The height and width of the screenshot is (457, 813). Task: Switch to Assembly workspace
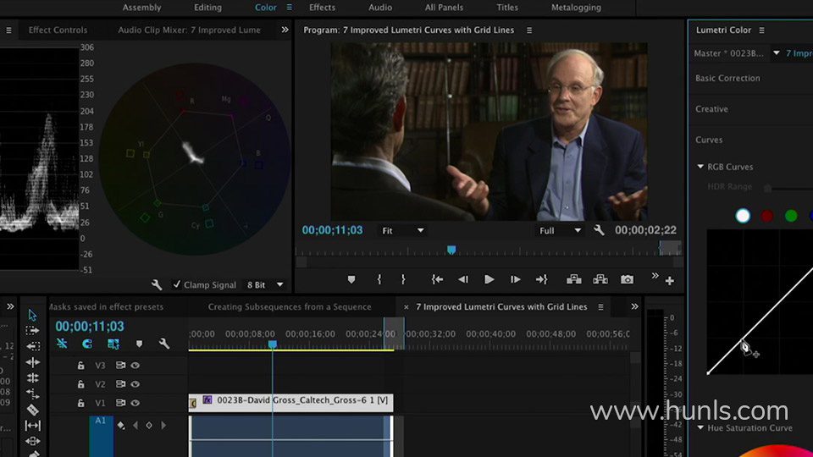click(141, 8)
